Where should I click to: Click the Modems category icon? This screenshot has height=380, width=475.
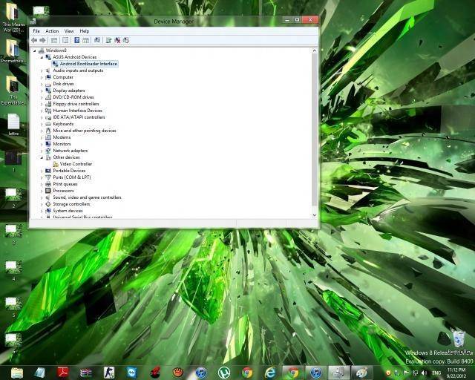click(47, 137)
